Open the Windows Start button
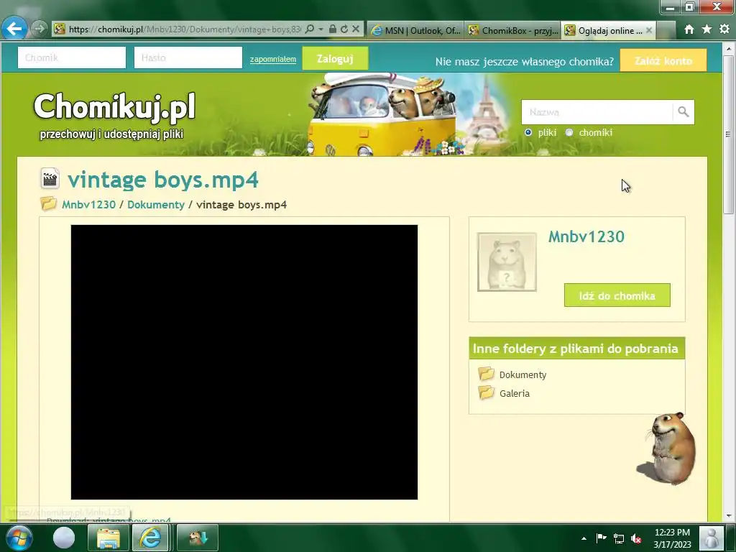Image resolution: width=736 pixels, height=552 pixels. point(19,538)
